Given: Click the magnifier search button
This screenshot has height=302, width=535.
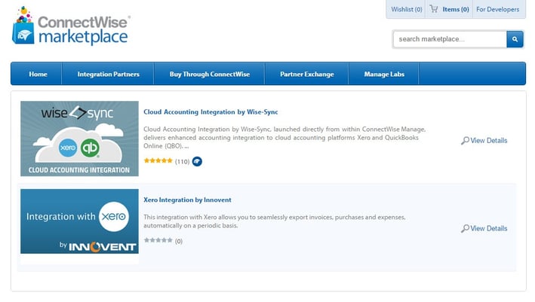Looking at the screenshot, I should point(515,39).
